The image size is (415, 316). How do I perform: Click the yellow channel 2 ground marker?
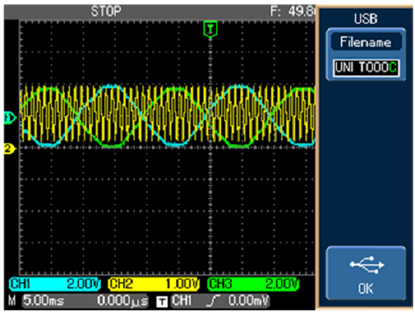tap(9, 149)
